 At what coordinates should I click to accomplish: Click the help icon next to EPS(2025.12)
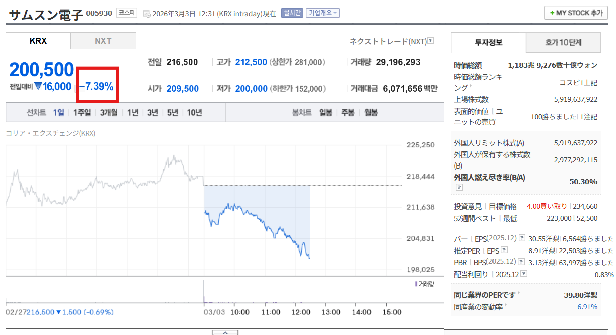[x=522, y=238]
